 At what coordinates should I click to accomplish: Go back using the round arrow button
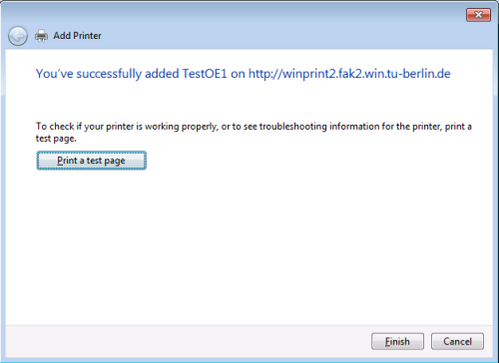coord(18,36)
